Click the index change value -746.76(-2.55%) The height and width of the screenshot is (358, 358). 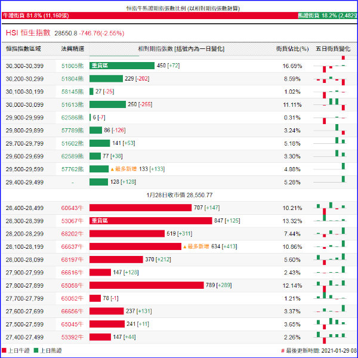(x=101, y=33)
